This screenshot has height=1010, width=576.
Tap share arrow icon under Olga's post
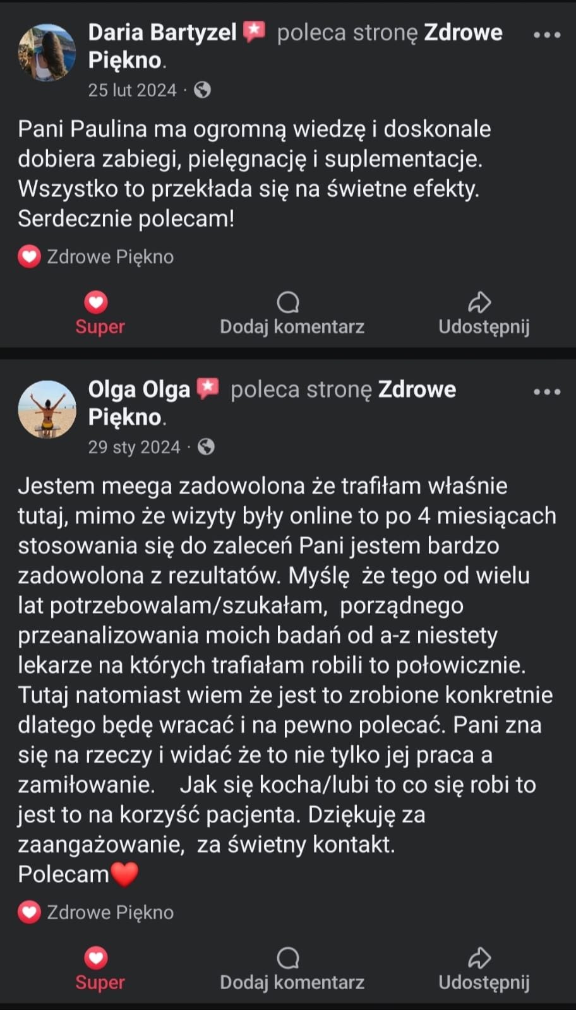479,958
